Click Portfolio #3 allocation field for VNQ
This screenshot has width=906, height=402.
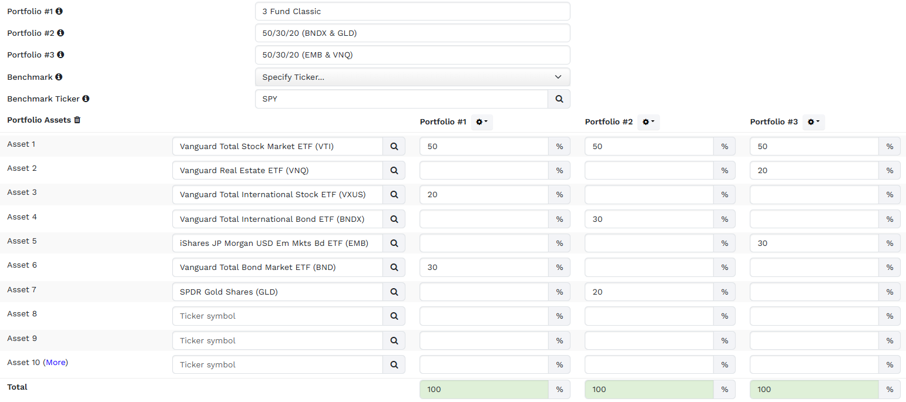(x=814, y=170)
